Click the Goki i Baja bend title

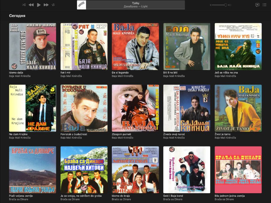click(x=173, y=196)
